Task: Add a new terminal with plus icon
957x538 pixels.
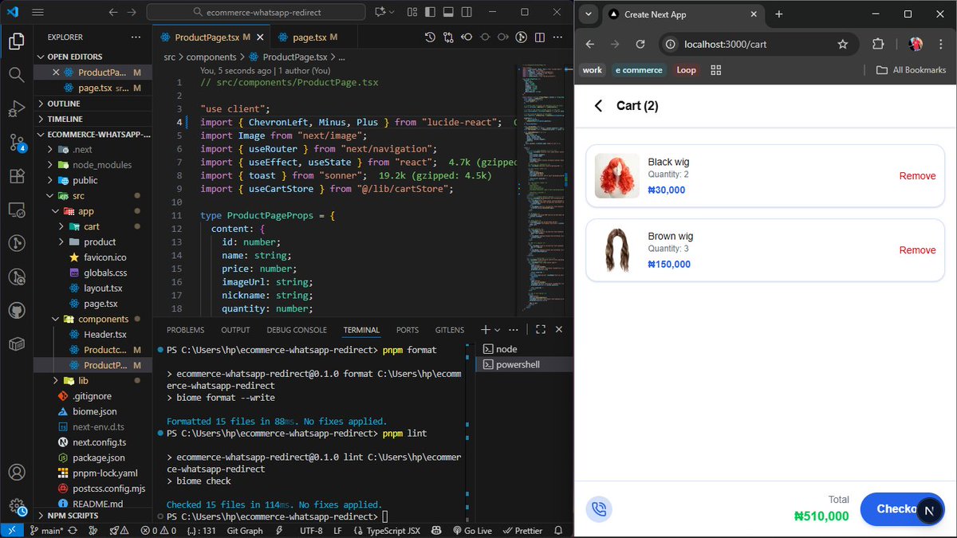Action: point(485,329)
